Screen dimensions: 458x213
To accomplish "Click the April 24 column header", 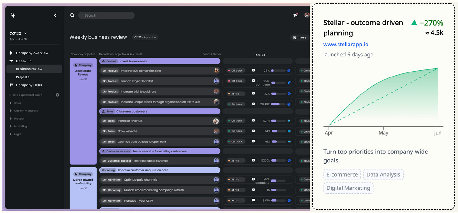I will pos(260,55).
